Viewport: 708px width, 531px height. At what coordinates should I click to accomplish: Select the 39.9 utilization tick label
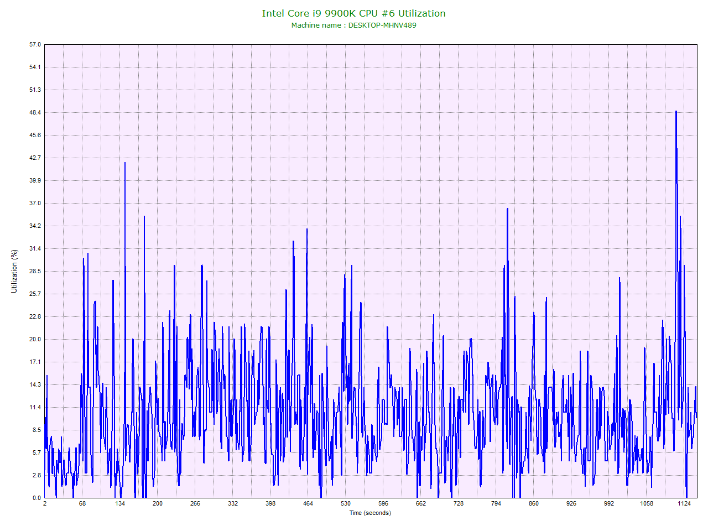pyautogui.click(x=35, y=180)
